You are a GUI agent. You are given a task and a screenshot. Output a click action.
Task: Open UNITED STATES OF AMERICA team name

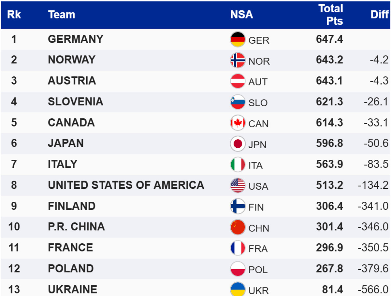tap(126, 185)
